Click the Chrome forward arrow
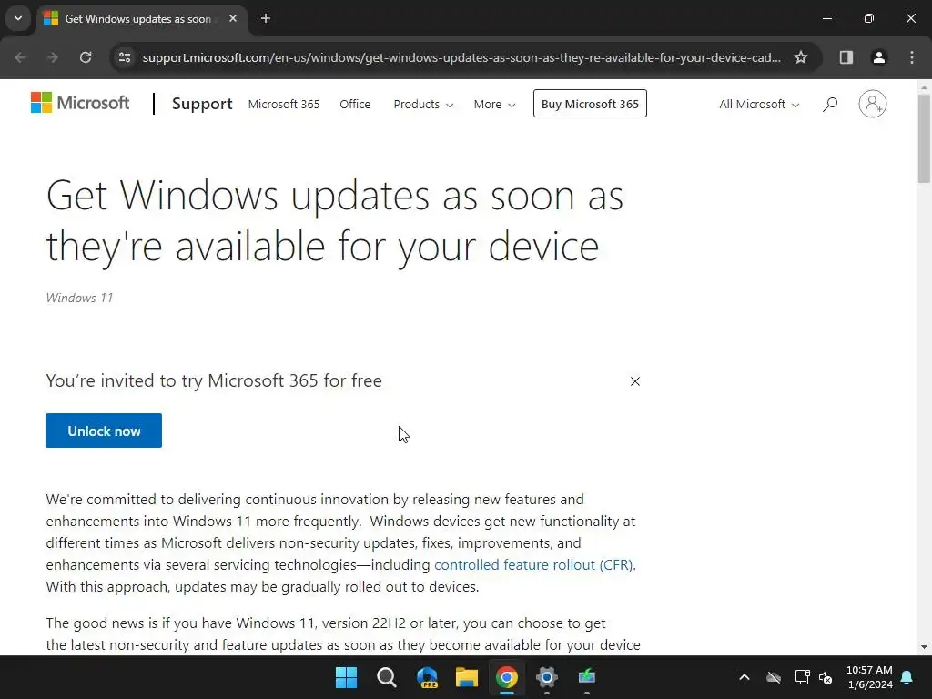 coord(53,57)
